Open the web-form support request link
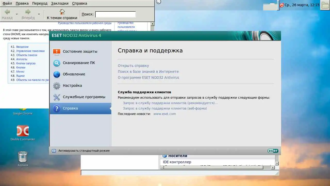Viewport: 330px width, 186px height. pos(165,109)
